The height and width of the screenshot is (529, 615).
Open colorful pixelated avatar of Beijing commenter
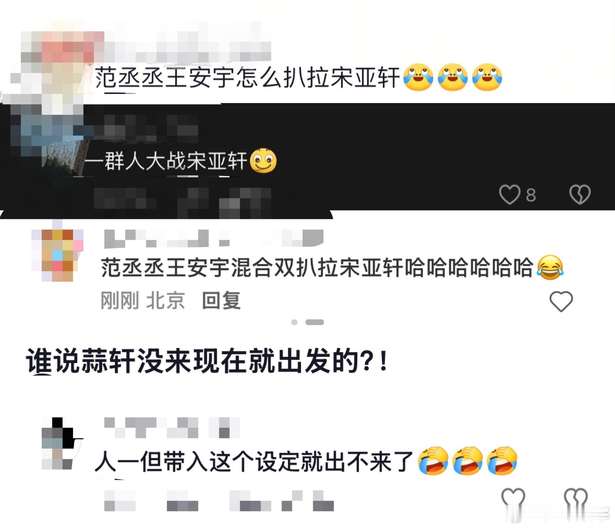coord(58,255)
